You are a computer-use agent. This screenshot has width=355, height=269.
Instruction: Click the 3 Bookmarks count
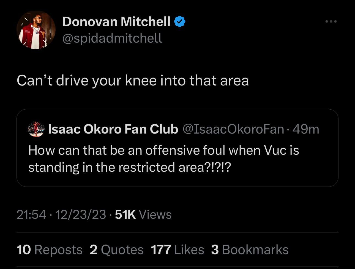click(x=250, y=250)
